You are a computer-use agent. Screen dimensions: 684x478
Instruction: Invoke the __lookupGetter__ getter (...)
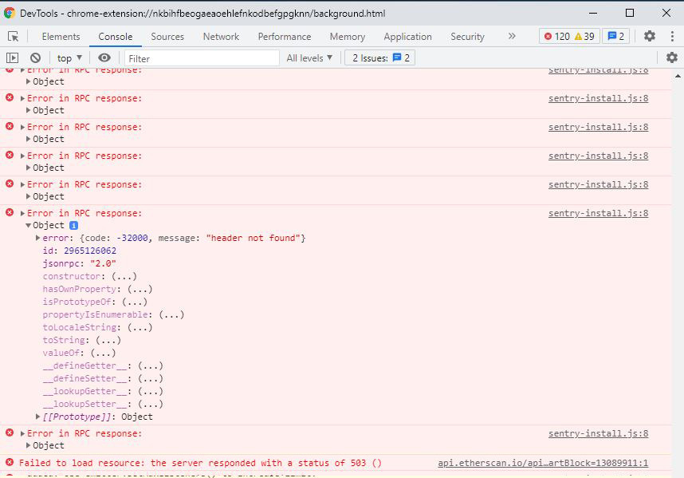pos(151,391)
